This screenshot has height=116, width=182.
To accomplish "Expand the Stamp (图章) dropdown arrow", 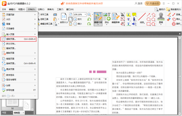I will point(161,25).
